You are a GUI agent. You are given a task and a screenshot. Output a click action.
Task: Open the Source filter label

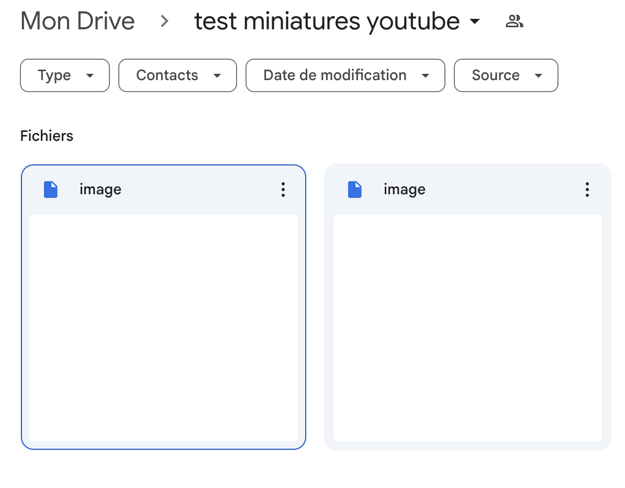tap(496, 76)
